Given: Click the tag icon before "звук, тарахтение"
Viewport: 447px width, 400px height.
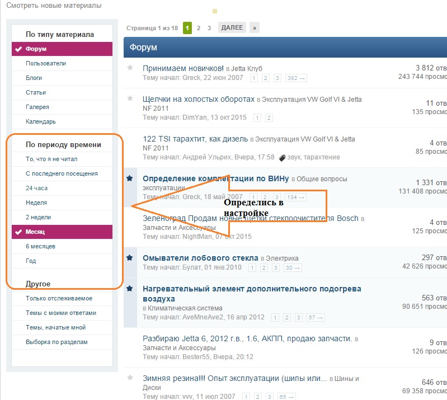Looking at the screenshot, I should 282,158.
